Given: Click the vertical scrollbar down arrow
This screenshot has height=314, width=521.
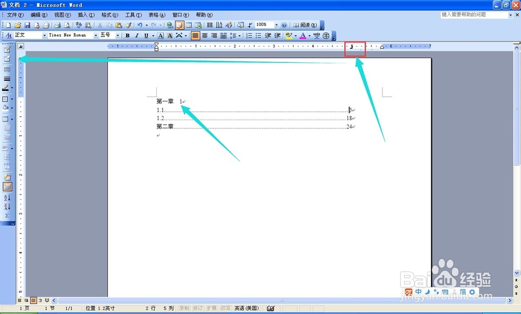Looking at the screenshot, I should tap(517, 273).
